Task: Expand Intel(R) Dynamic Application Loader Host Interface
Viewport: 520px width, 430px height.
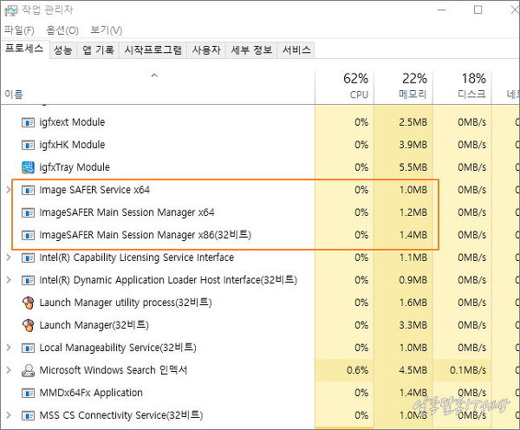Action: [x=9, y=280]
